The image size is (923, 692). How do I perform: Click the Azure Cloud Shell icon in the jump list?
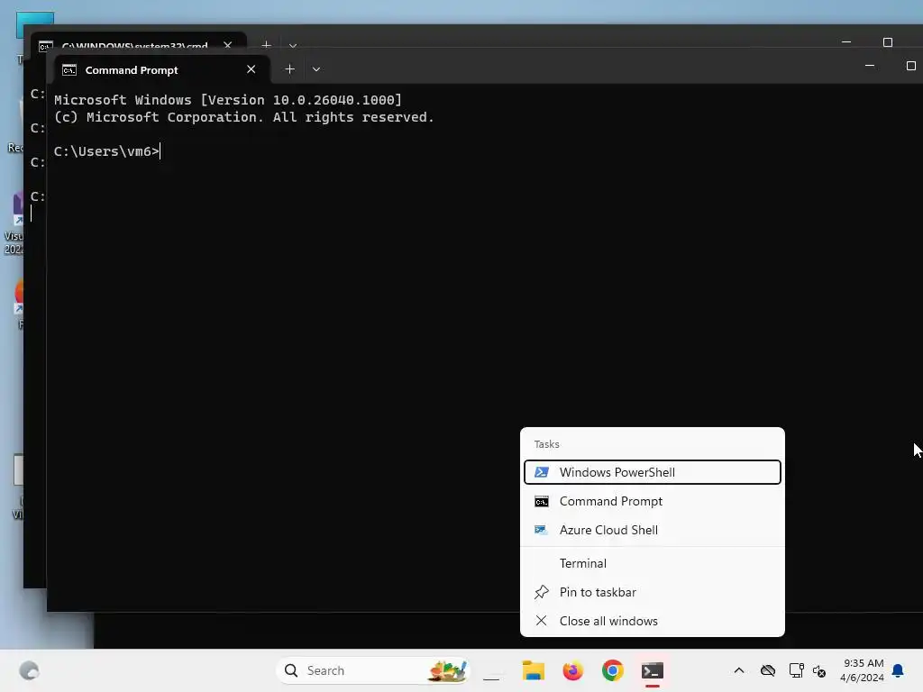pos(542,530)
